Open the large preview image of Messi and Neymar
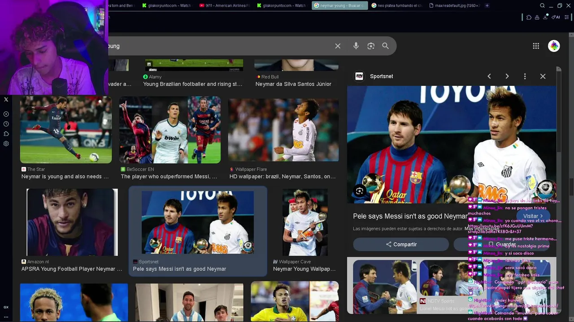The width and height of the screenshot is (574, 322). point(452,144)
